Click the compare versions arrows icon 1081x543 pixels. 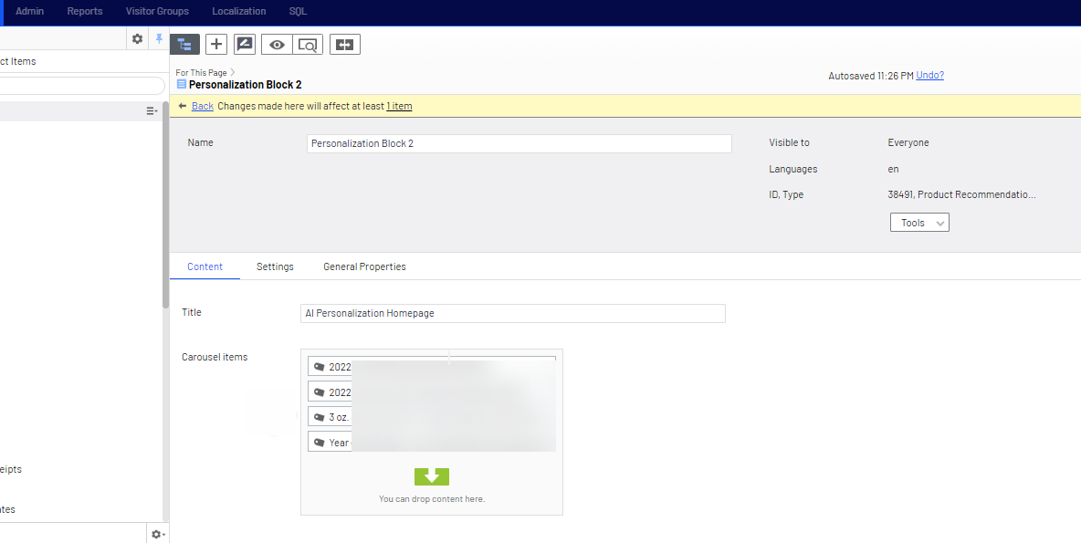(x=344, y=44)
